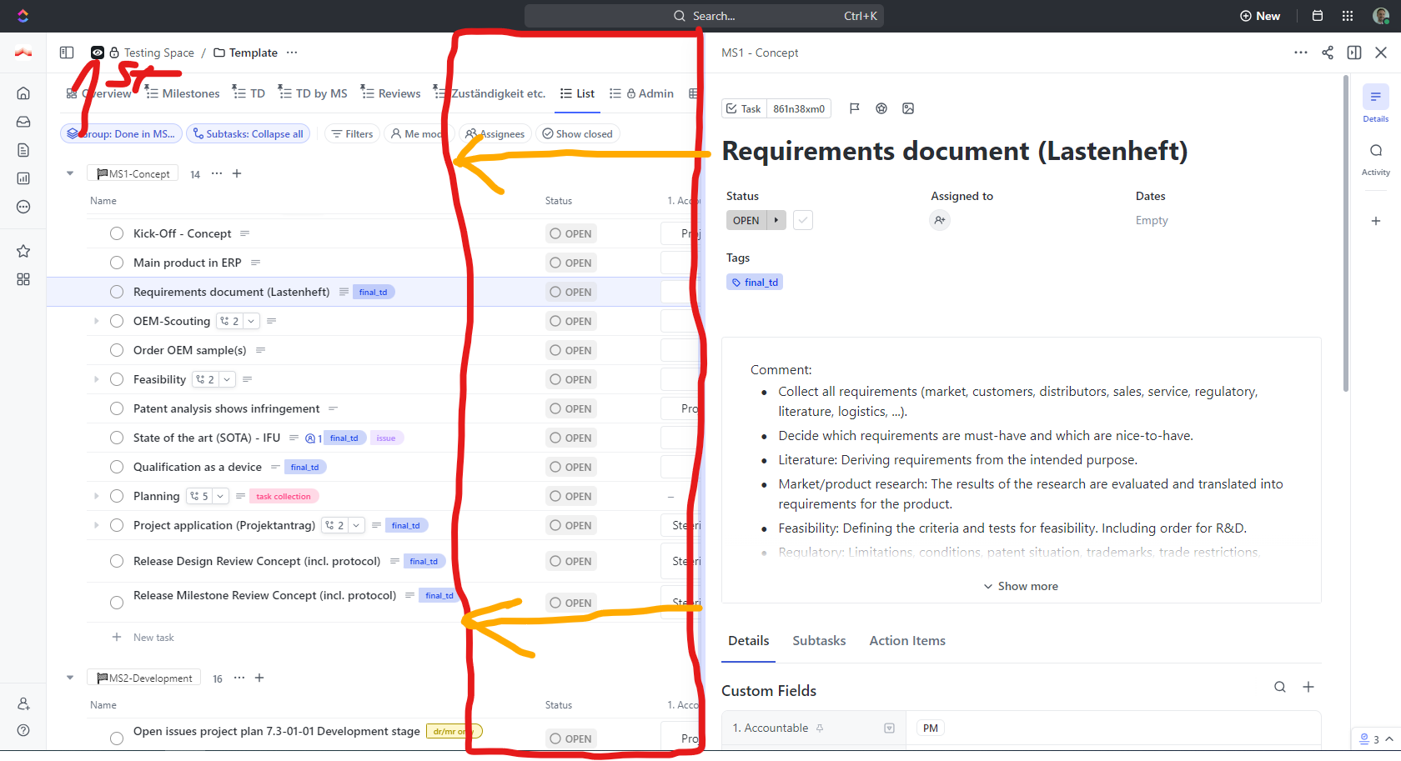
Task: Open the apps grid in top bar
Action: 1348,16
